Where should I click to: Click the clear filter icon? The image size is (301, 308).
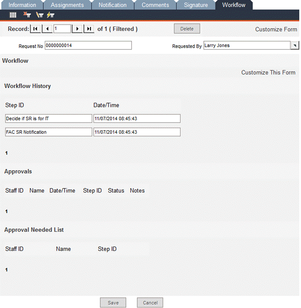coord(26,15)
